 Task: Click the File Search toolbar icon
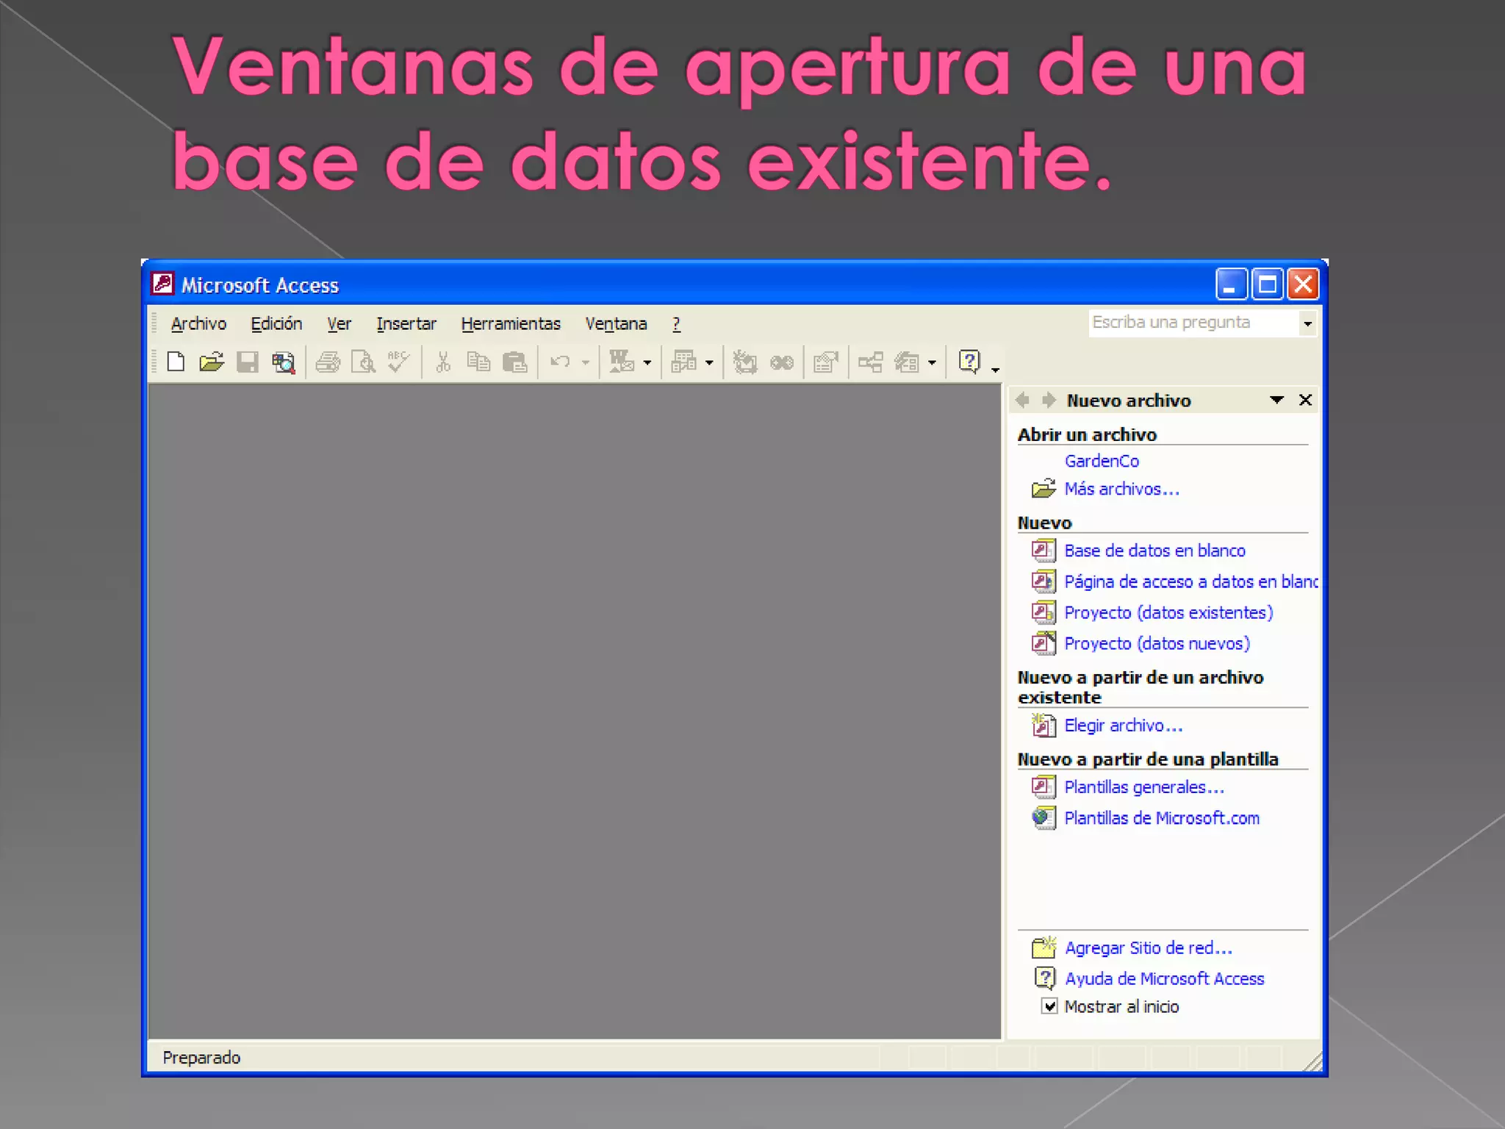pyautogui.click(x=283, y=362)
